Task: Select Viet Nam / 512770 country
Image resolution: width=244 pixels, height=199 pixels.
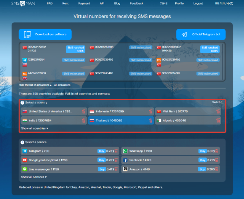Action: click(188, 111)
